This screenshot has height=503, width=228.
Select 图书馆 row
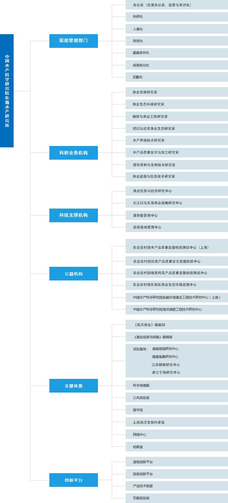(177, 410)
